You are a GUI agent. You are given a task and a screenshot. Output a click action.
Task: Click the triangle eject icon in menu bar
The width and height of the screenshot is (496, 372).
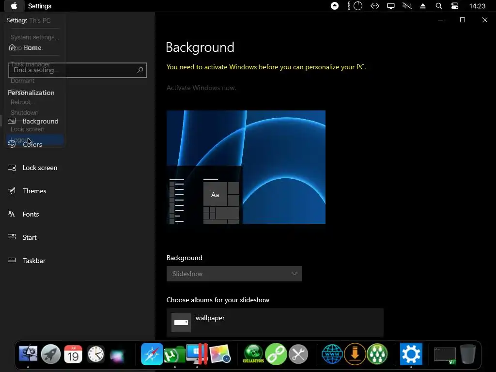point(422,6)
